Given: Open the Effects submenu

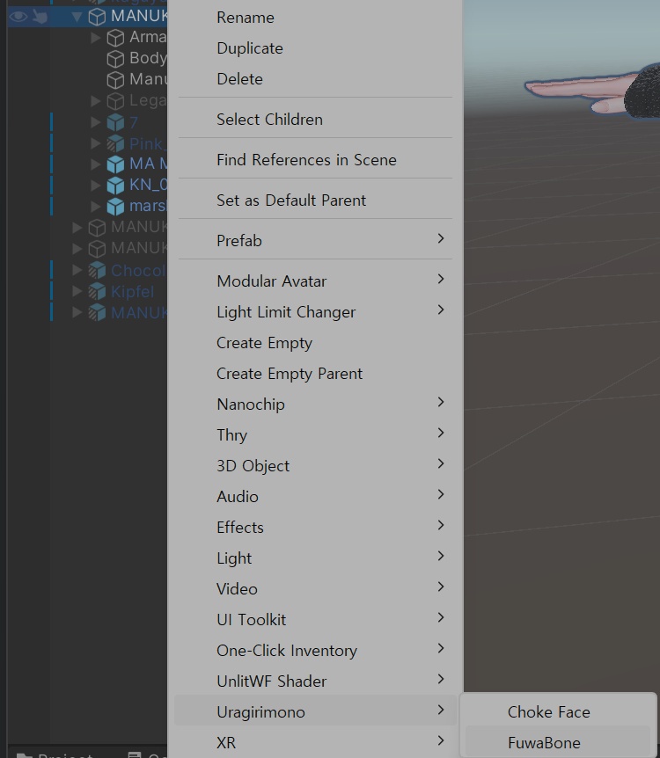Looking at the screenshot, I should coord(314,528).
